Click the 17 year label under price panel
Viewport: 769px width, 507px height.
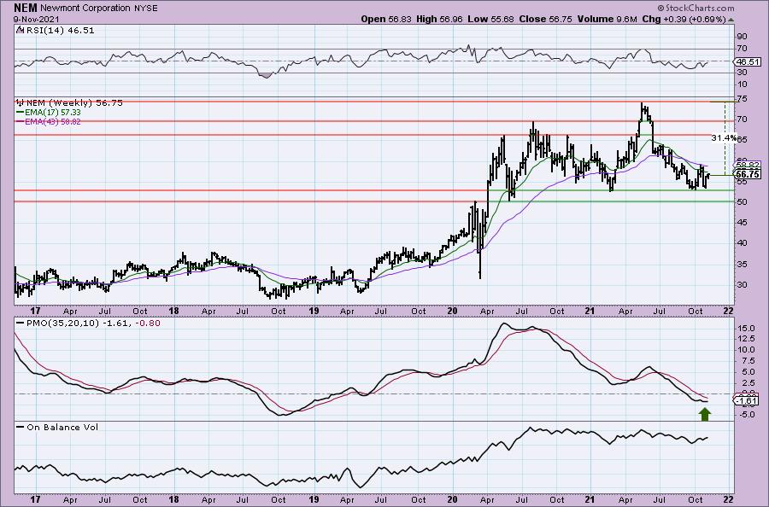click(35, 311)
